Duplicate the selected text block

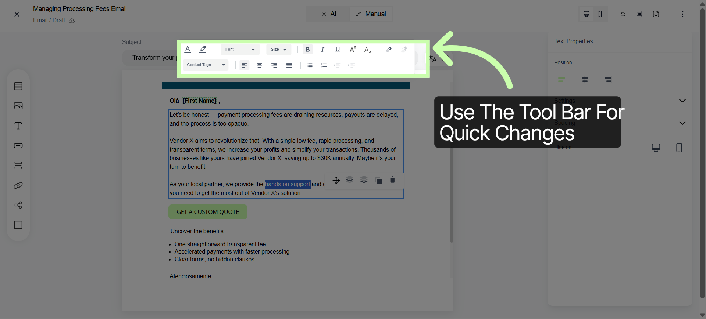coord(378,180)
